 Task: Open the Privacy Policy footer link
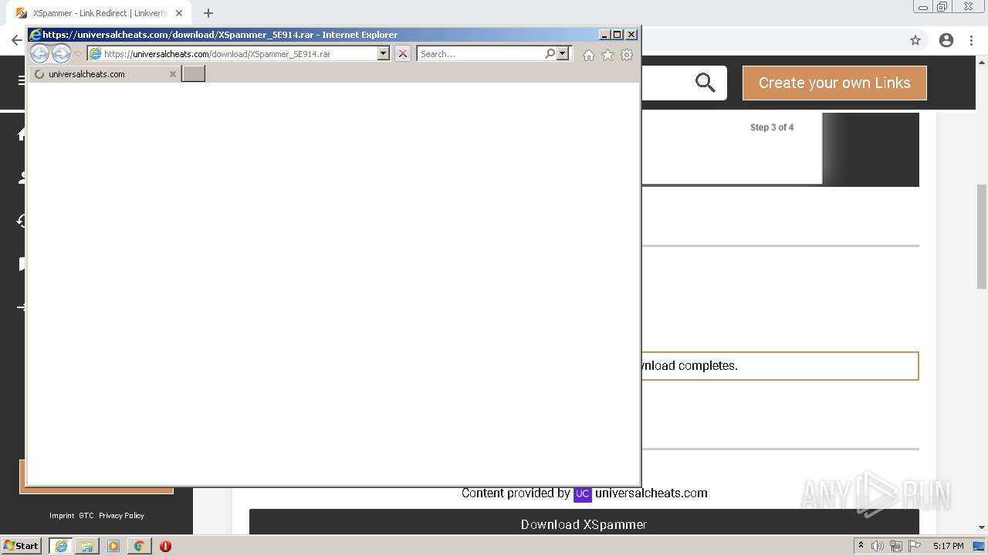pyautogui.click(x=121, y=516)
